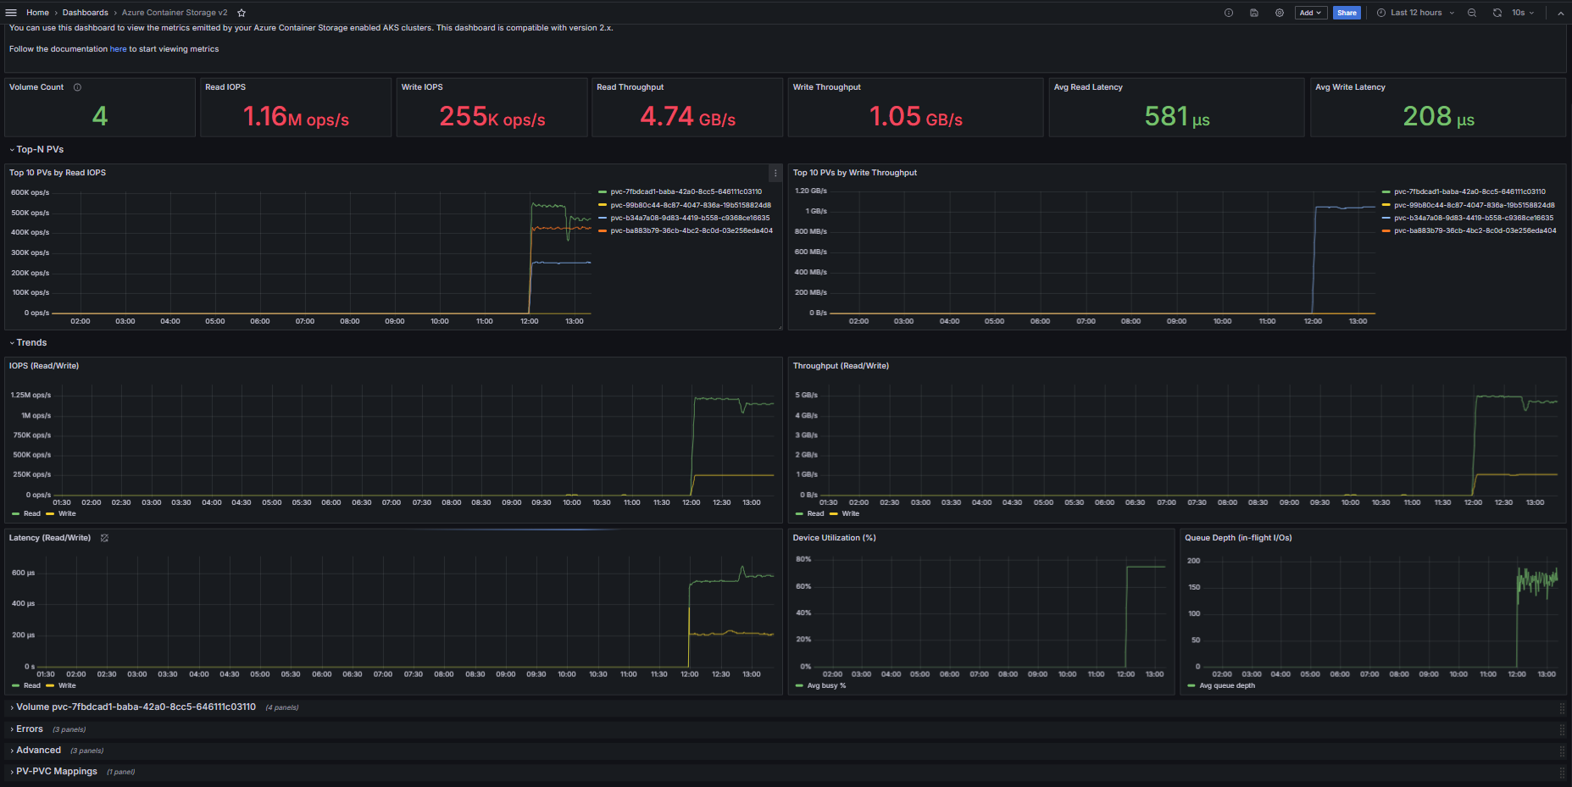Click the Volume Count info icon
This screenshot has height=787, width=1572.
77,87
